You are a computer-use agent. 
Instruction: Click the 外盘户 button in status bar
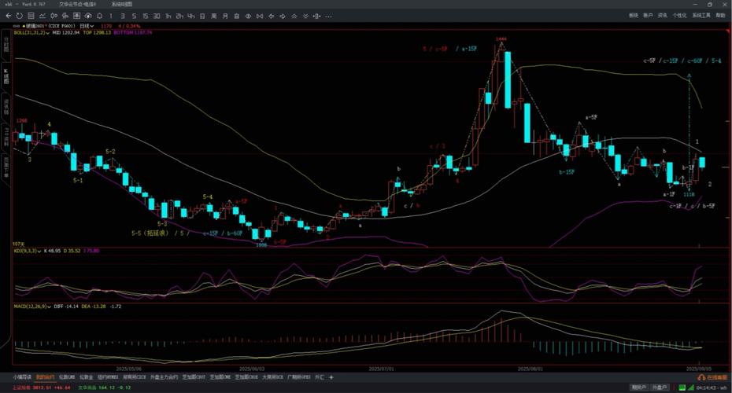(x=660, y=387)
